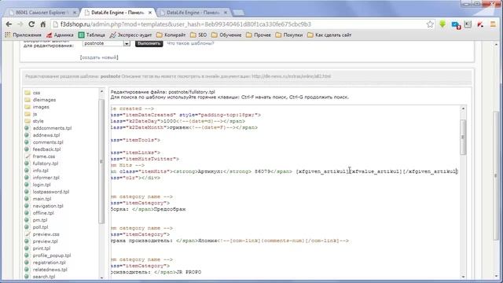Open poll.tpl file
This screenshot has height=283, width=503.
40,227
